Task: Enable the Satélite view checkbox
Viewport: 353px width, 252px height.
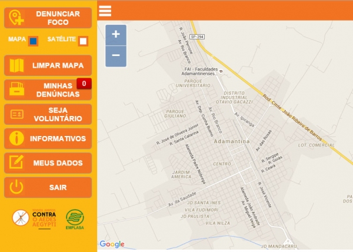Action: [x=83, y=41]
